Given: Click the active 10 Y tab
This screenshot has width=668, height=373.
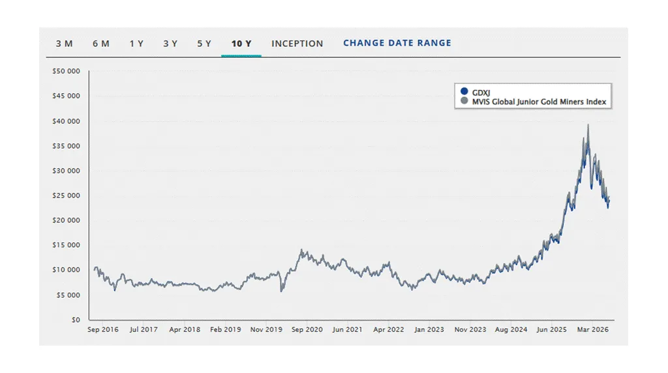Looking at the screenshot, I should tap(241, 44).
